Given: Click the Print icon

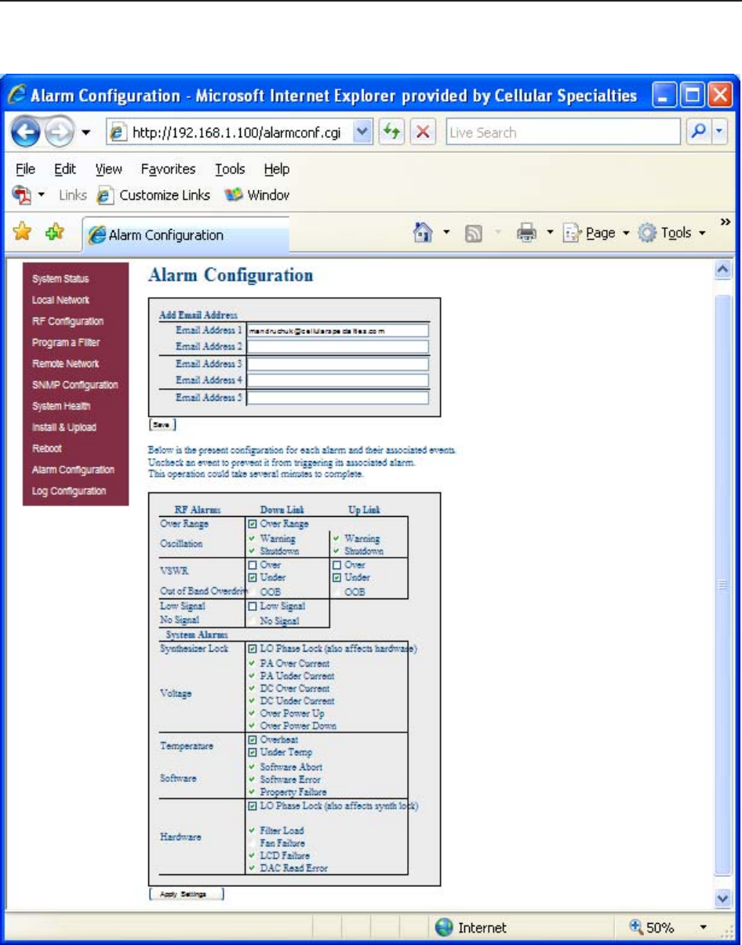Looking at the screenshot, I should click(x=527, y=233).
